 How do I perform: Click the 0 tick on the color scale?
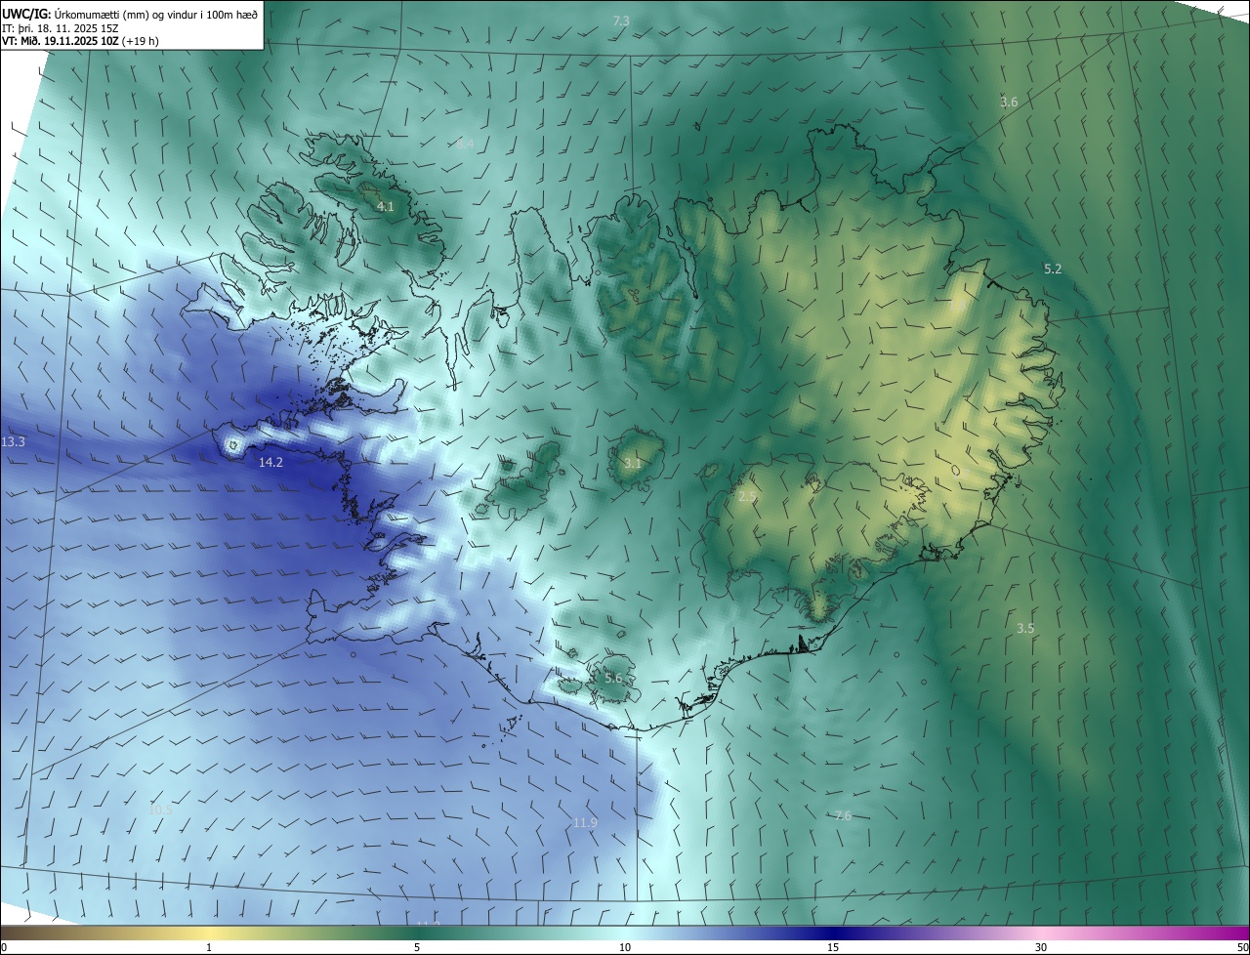click(4, 947)
